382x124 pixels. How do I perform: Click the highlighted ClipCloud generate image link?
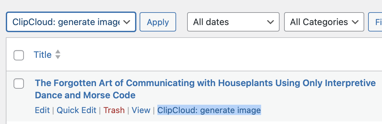click(x=209, y=110)
